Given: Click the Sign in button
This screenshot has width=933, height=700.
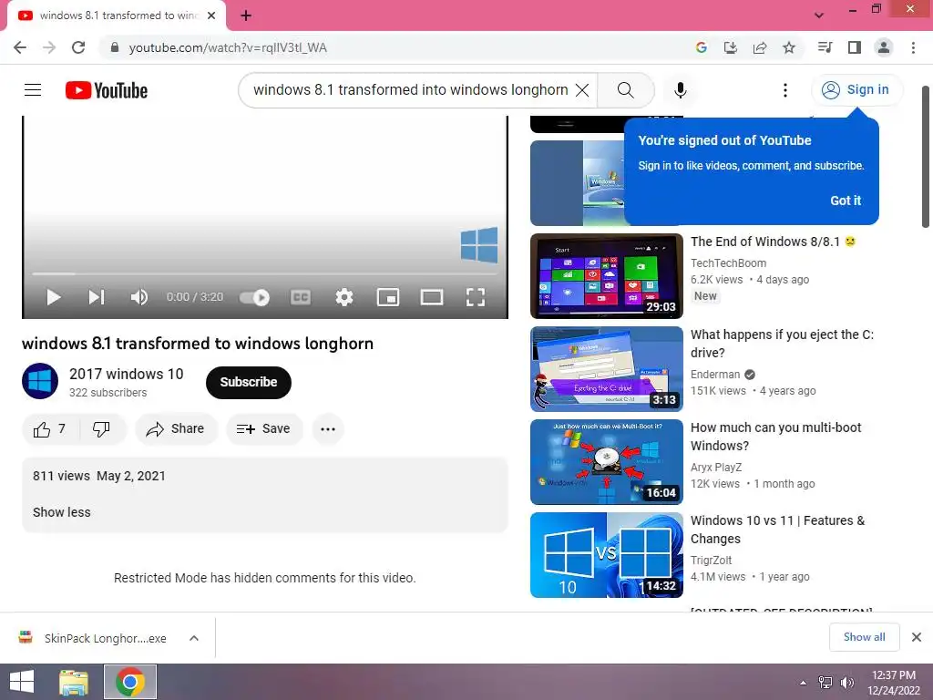Looking at the screenshot, I should pyautogui.click(x=856, y=90).
